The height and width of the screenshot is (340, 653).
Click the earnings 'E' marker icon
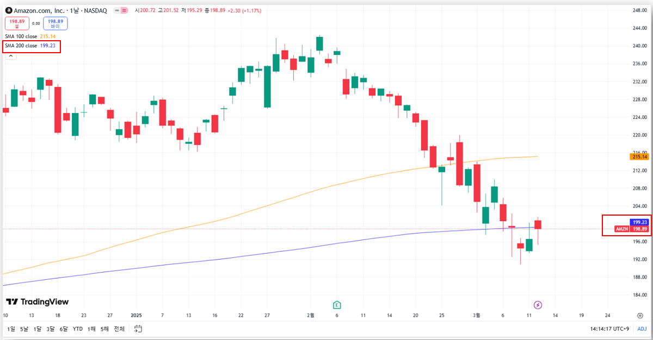pos(337,305)
